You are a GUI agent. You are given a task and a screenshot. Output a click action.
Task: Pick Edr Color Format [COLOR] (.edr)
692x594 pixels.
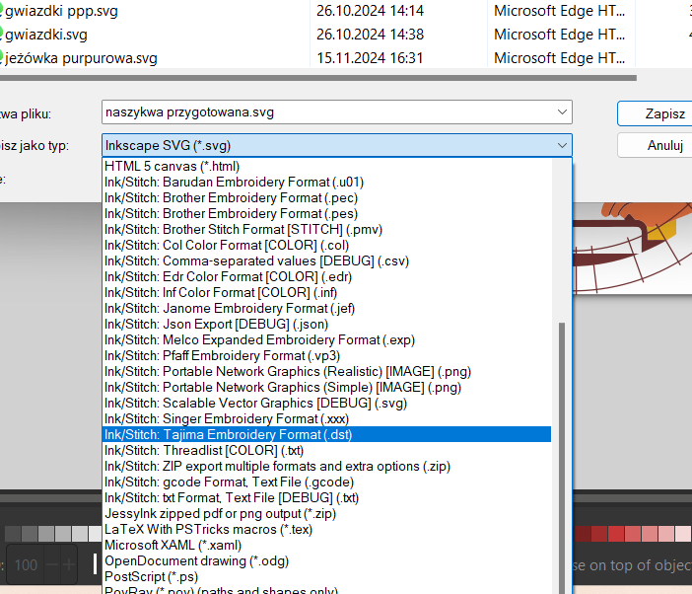tap(326, 277)
